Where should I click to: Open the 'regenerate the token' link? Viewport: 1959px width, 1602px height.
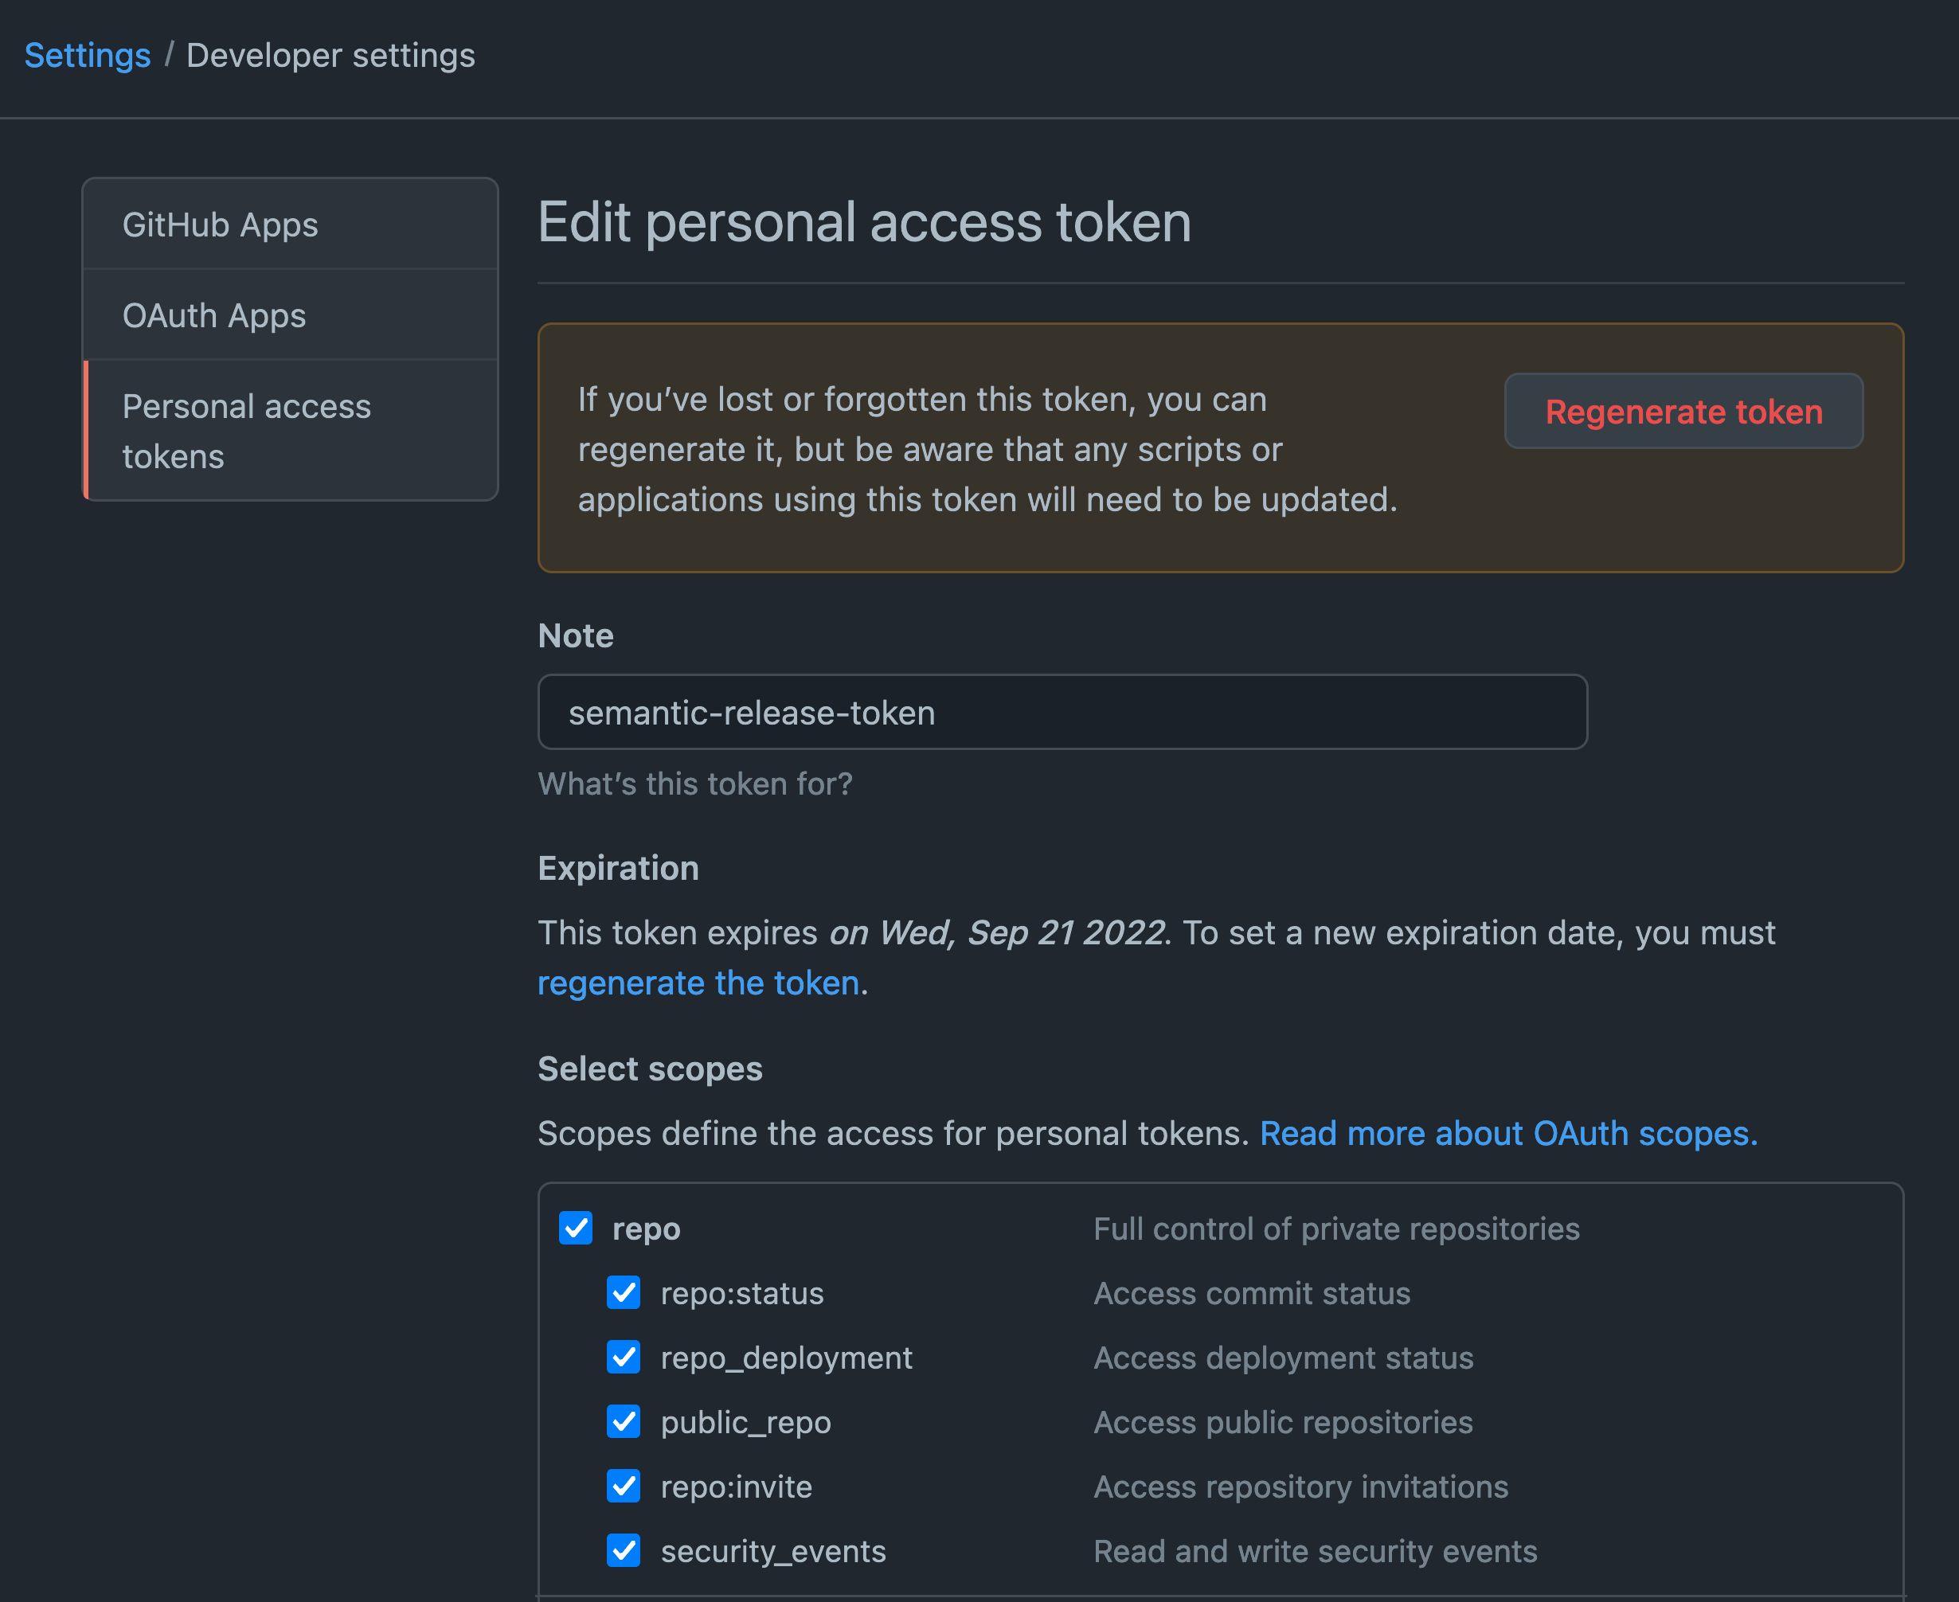698,982
